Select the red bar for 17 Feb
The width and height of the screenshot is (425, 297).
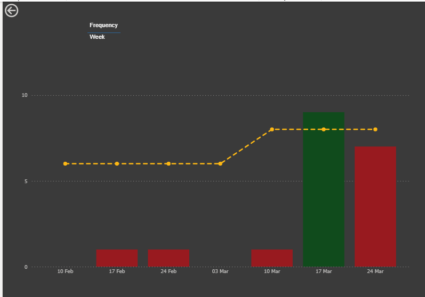117,258
